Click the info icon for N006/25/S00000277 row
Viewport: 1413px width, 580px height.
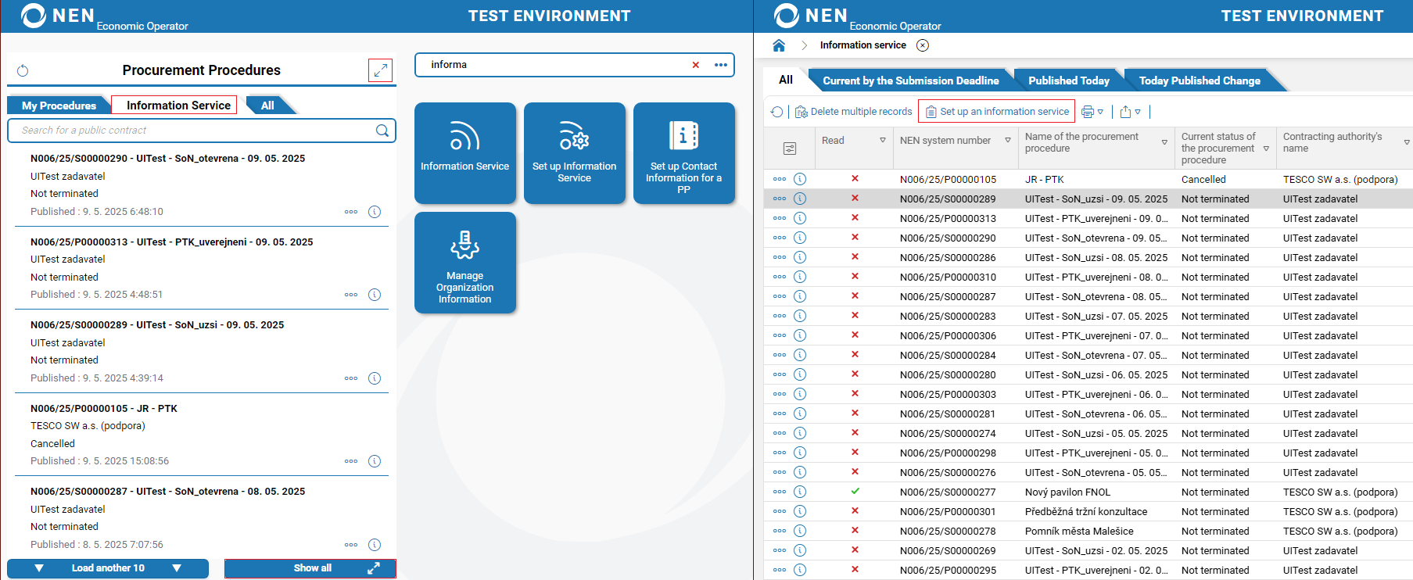800,492
